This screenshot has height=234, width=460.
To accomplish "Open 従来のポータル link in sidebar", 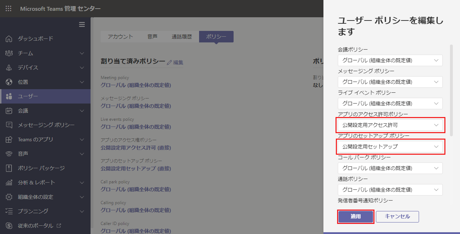I will click(45, 225).
